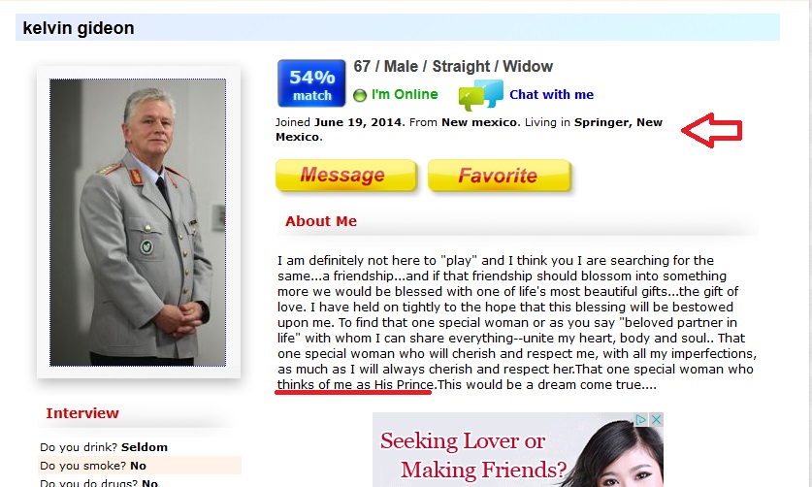Click the green online status dot
This screenshot has height=487, width=812.
point(360,95)
